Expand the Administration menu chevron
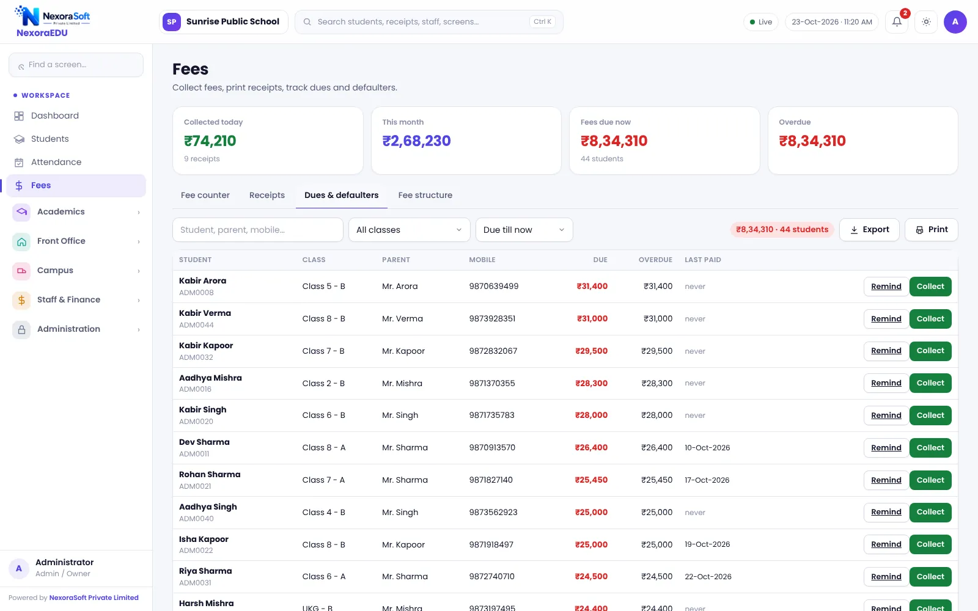Screen dimensions: 978x611 click(139, 330)
